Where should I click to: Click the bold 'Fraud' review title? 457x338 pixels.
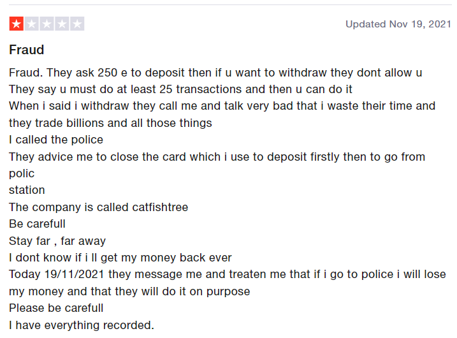[27, 50]
